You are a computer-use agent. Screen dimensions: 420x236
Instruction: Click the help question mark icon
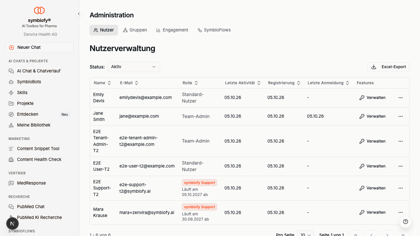tap(406, 222)
